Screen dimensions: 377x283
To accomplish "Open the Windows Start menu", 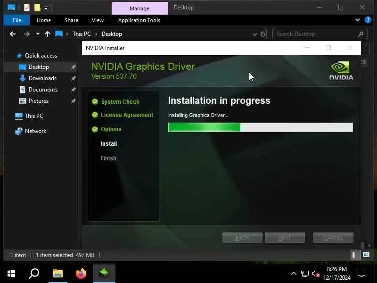I will pos(11,274).
